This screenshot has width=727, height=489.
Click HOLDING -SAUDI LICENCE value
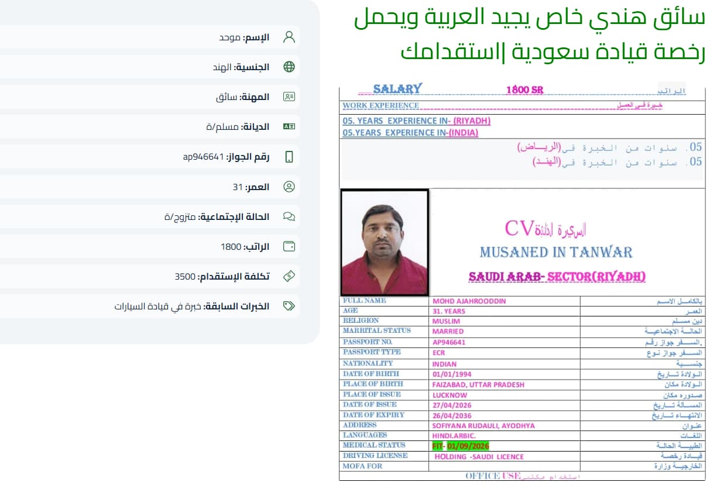[479, 457]
